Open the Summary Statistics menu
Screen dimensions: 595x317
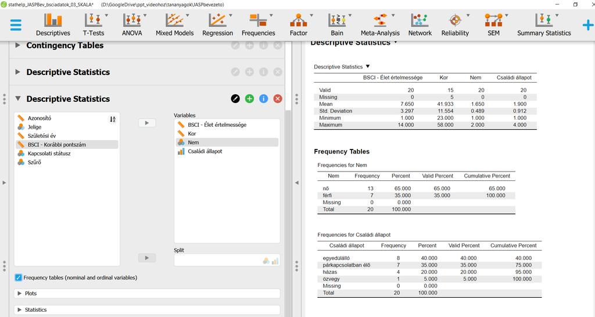coord(544,24)
